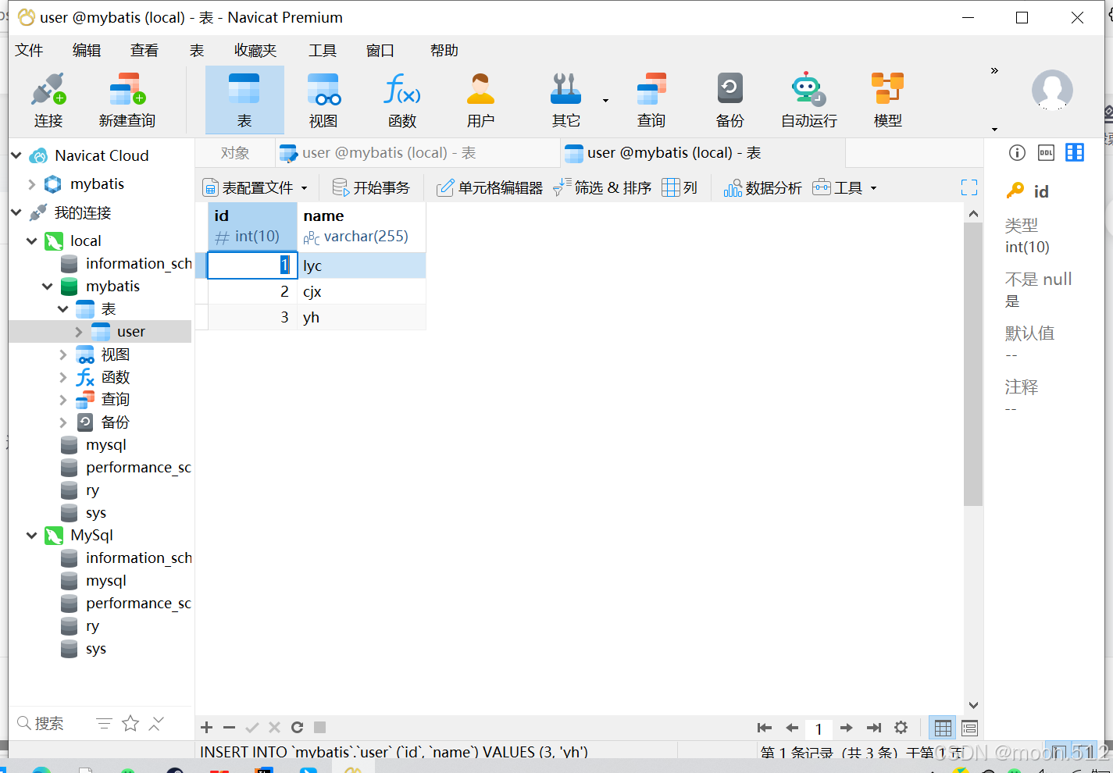Switch to form view at bottom right
1113x773 pixels.
point(969,728)
